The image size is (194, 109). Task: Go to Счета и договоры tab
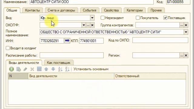[x=61, y=10]
